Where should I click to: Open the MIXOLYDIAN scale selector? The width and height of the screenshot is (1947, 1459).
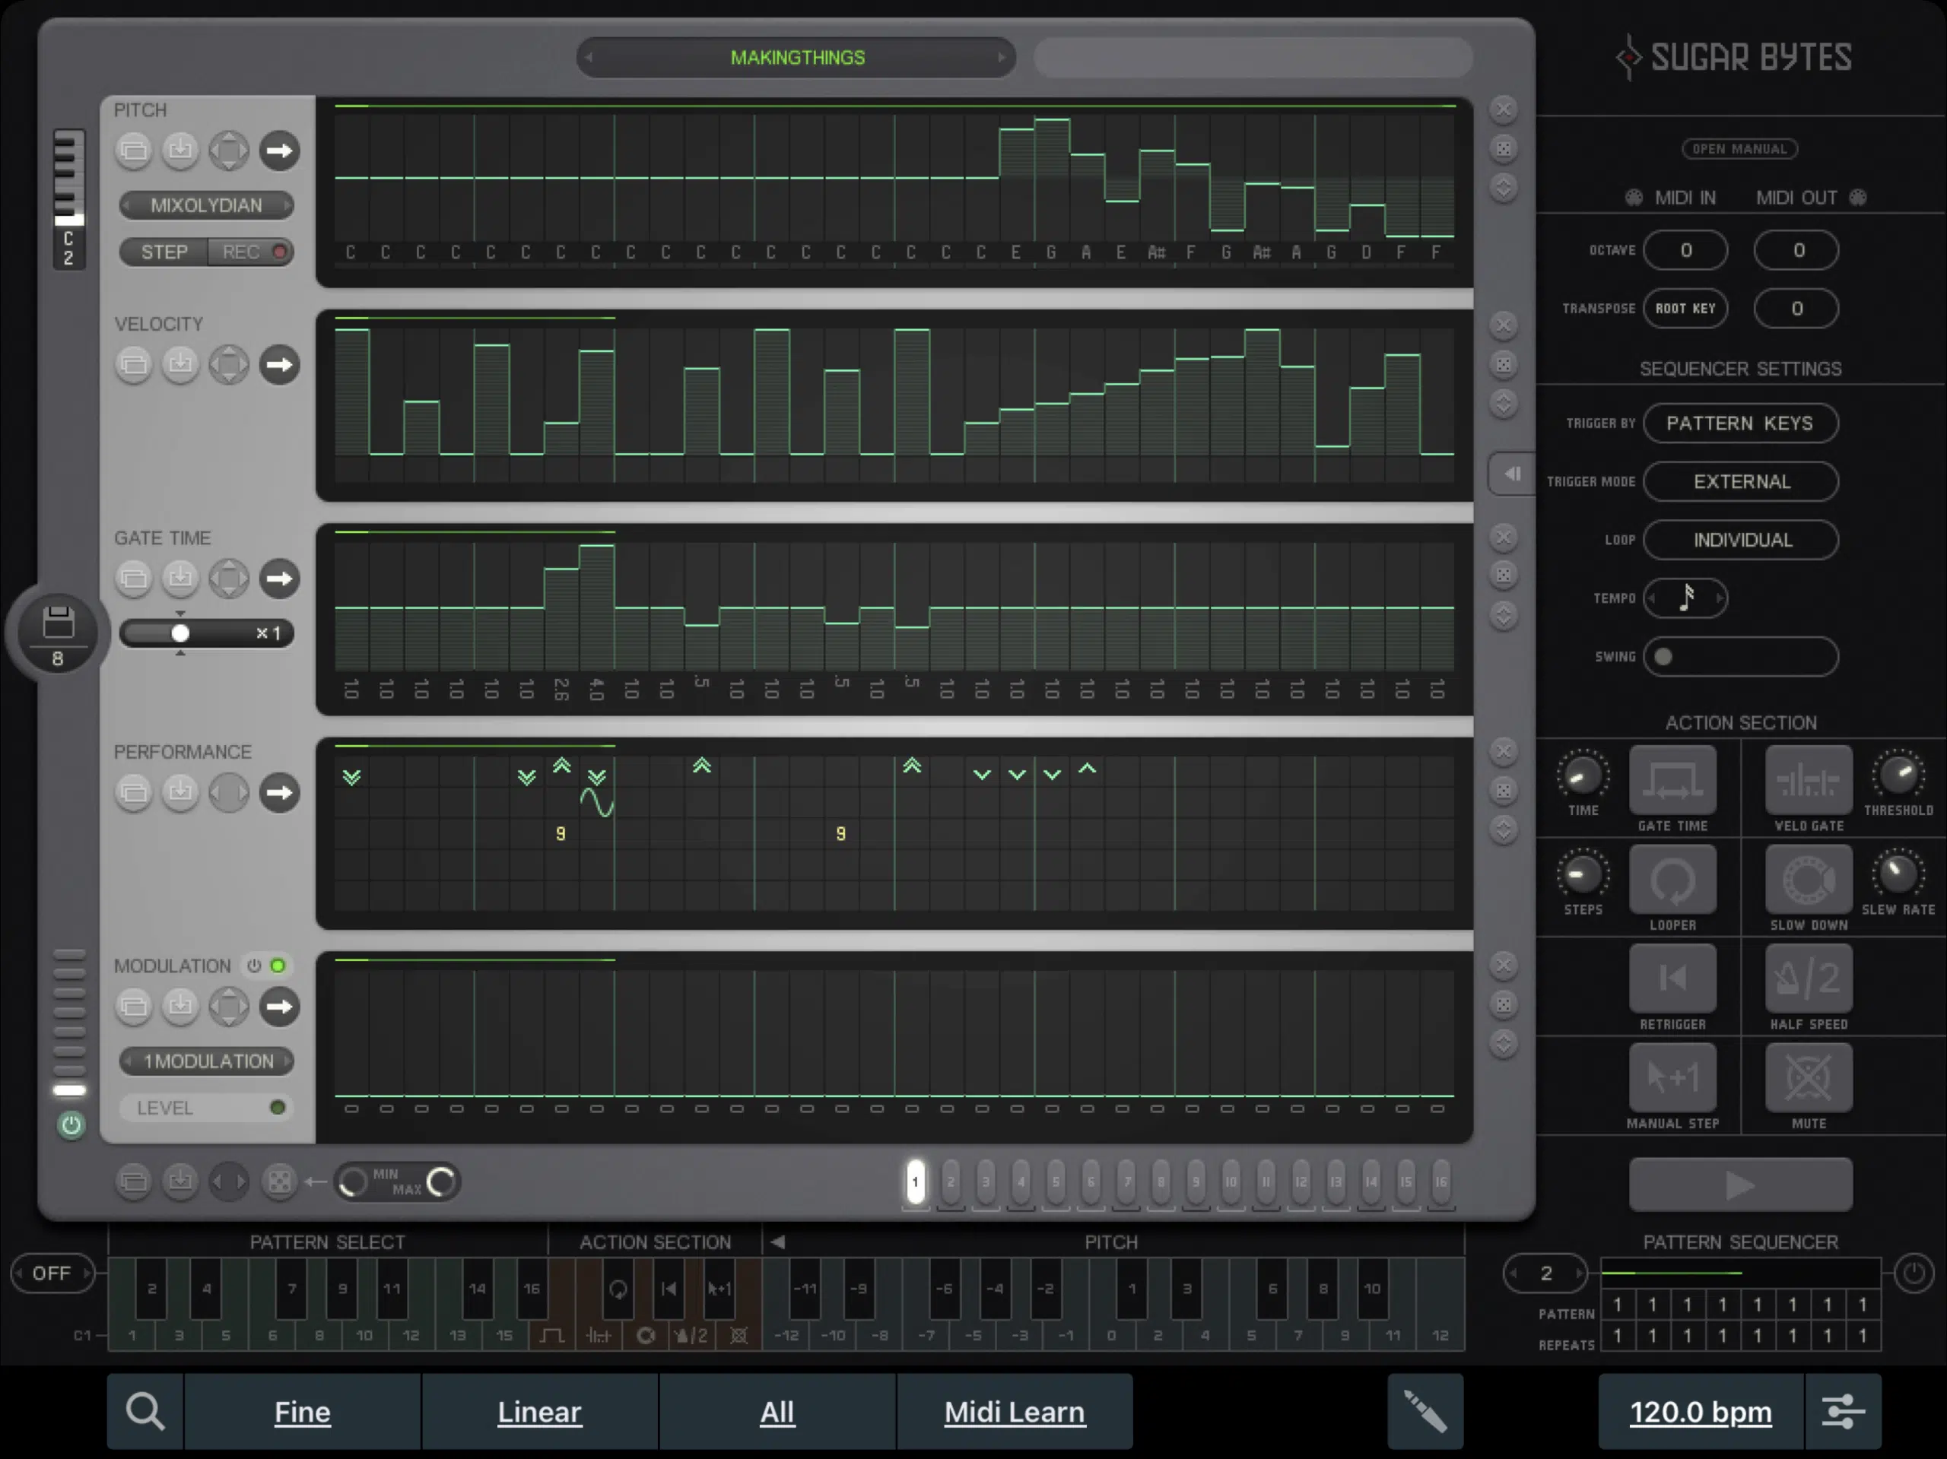(x=207, y=205)
